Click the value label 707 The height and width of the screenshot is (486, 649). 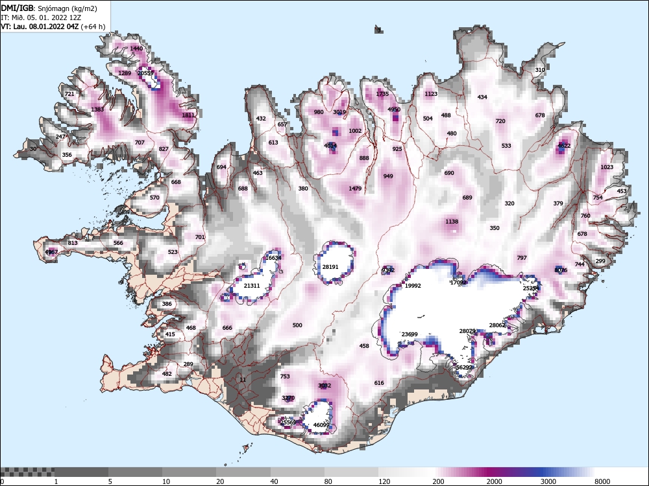click(x=140, y=143)
